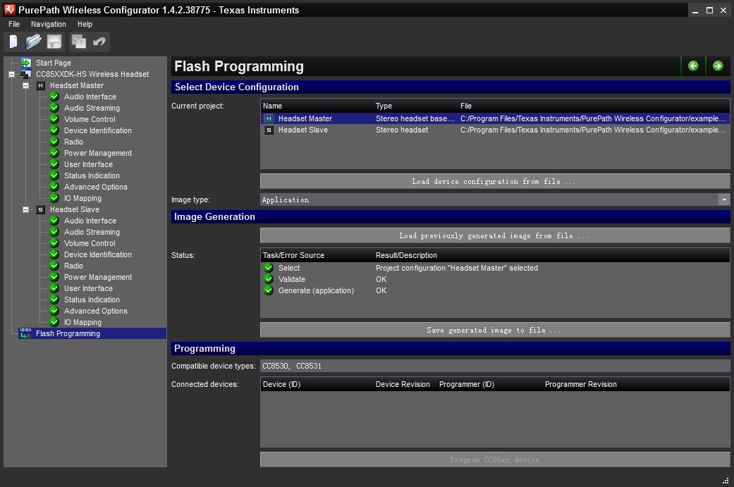Click the green check beside Generate (application)
734x487 pixels.
pyautogui.click(x=269, y=290)
